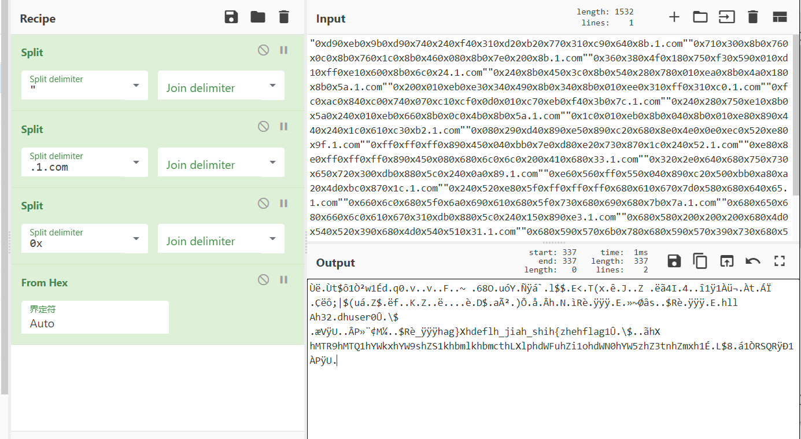The image size is (801, 439).
Task: Replace input with the output
Action: click(x=727, y=261)
